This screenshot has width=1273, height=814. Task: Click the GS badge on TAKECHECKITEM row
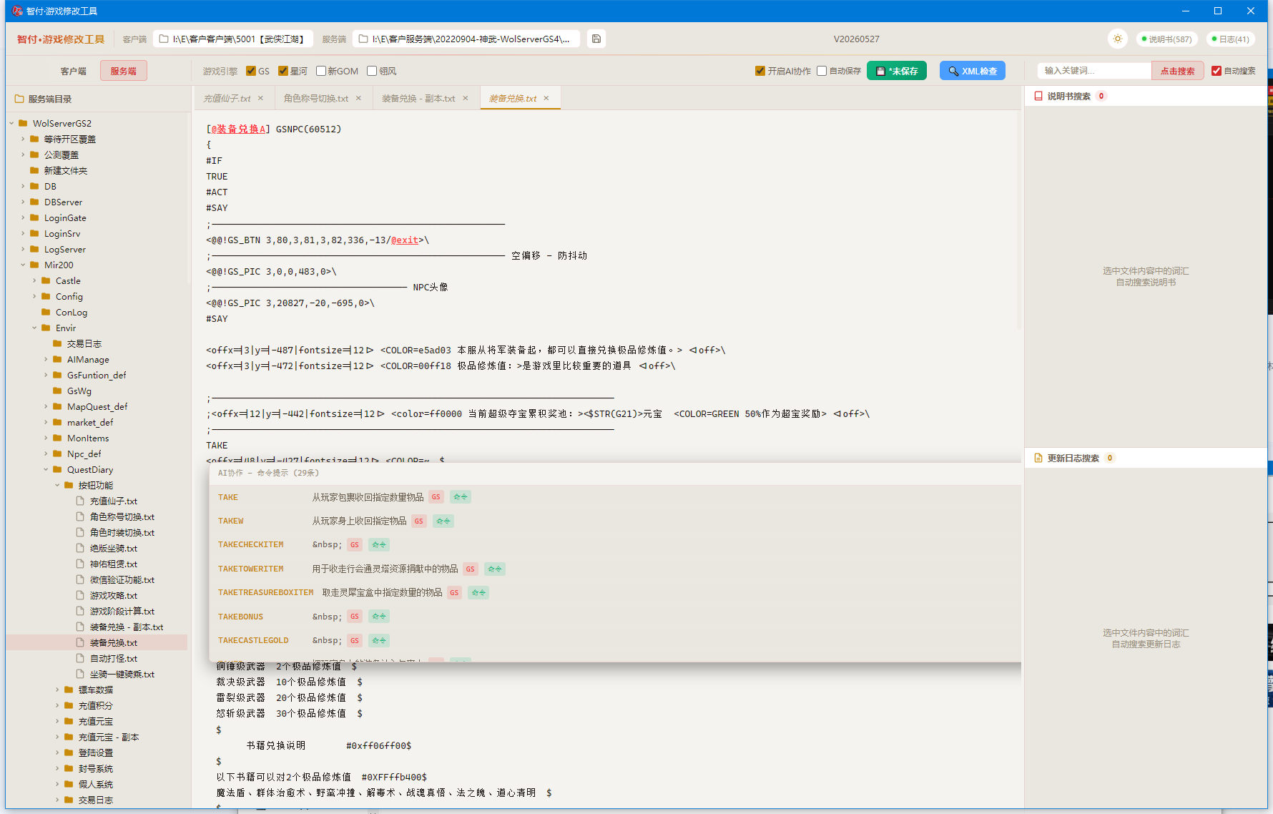click(x=355, y=545)
